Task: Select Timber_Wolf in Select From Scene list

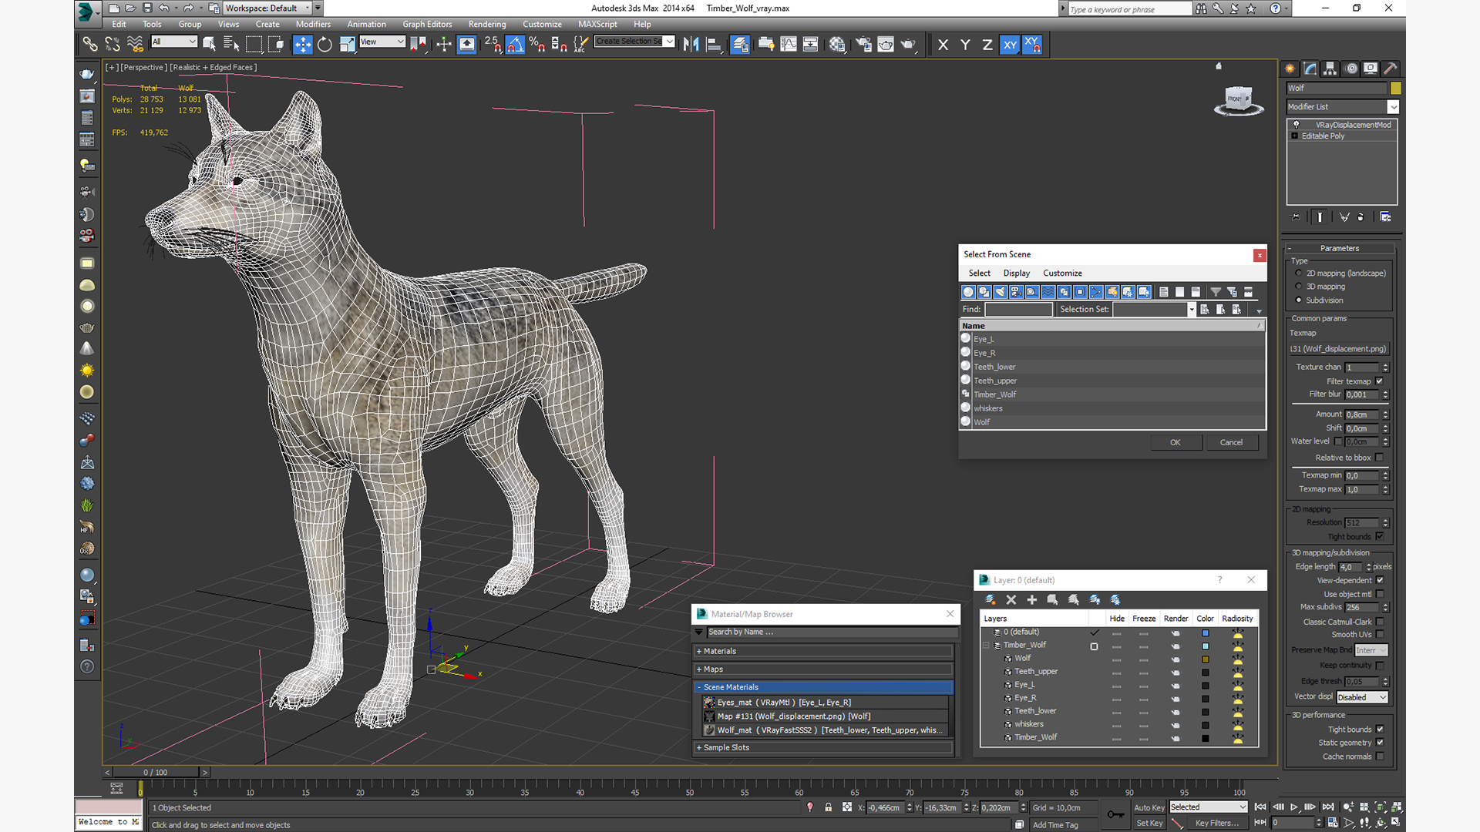Action: coord(1112,394)
